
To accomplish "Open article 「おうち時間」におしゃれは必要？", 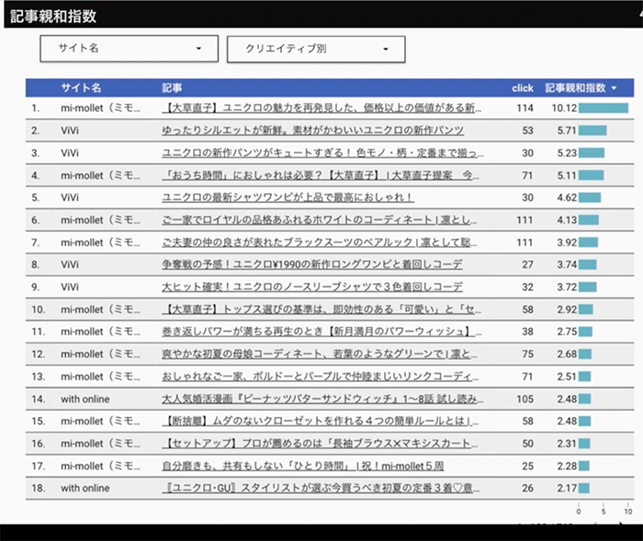I will click(x=321, y=175).
